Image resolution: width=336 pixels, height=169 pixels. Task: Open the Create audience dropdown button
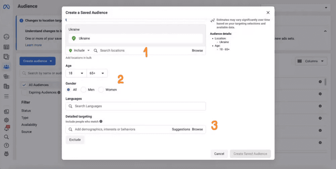[x=38, y=61]
